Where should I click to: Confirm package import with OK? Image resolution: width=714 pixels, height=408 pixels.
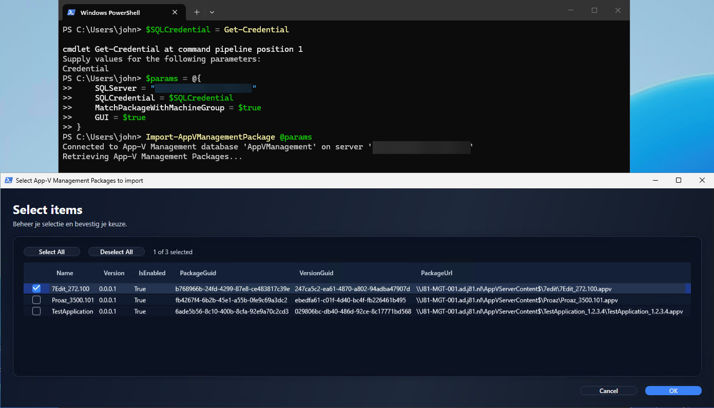(673, 391)
